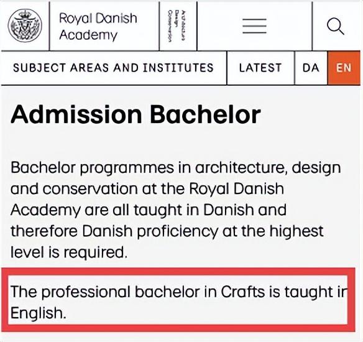Click the word Admission in the heading
Image resolution: width=363 pixels, height=342 pixels.
[76, 114]
